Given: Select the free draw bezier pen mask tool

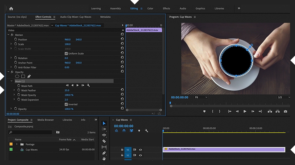Looking at the screenshot, I should 29,76.
